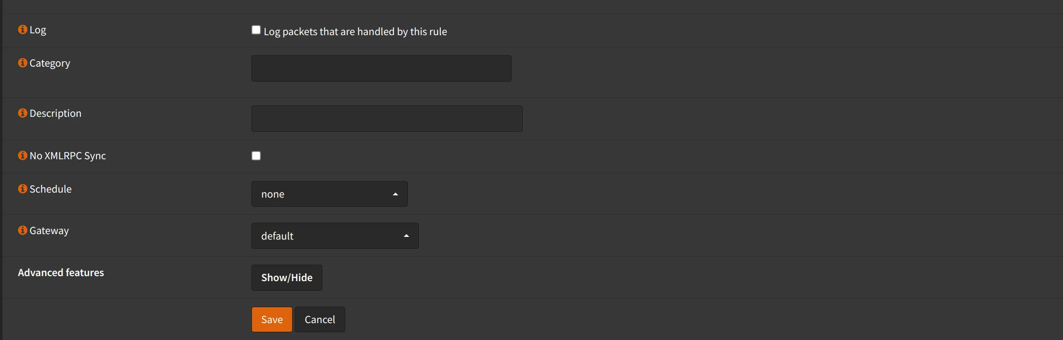Click the caret arrow in Schedule selector
The height and width of the screenshot is (340, 1063).
(x=395, y=194)
